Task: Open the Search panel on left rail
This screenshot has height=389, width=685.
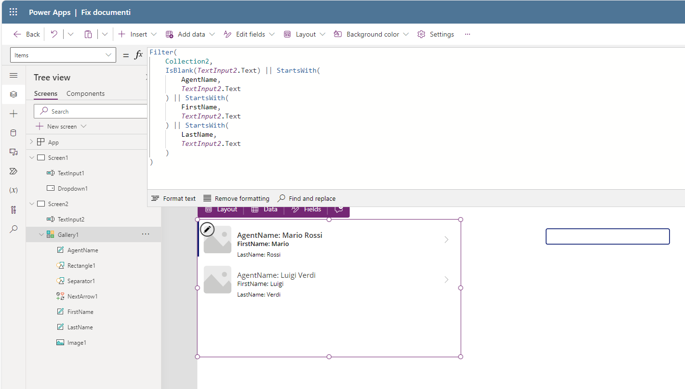Action: point(13,229)
